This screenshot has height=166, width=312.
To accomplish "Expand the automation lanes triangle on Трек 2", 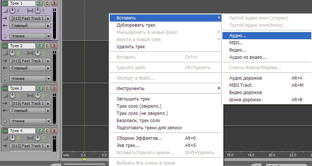I will pos(5,79).
